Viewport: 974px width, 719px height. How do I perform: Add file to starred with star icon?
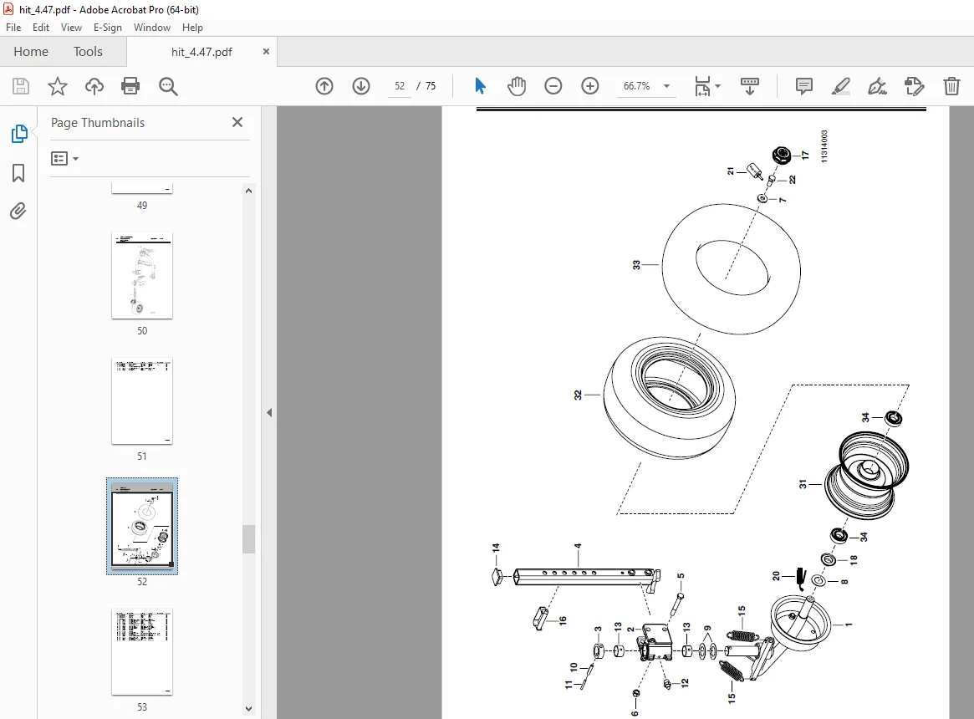[57, 86]
